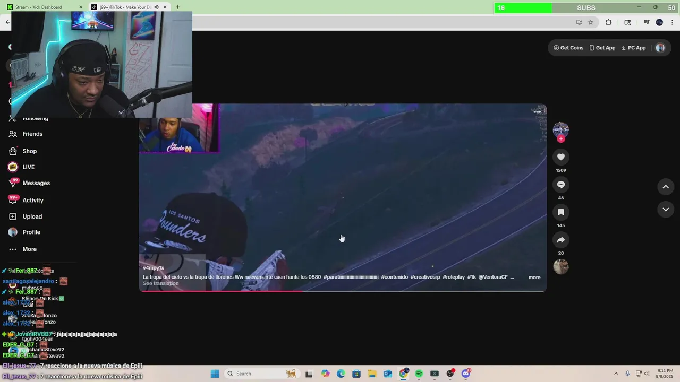Open OBS Studio from the taskbar
680x382 pixels.
[450, 374]
